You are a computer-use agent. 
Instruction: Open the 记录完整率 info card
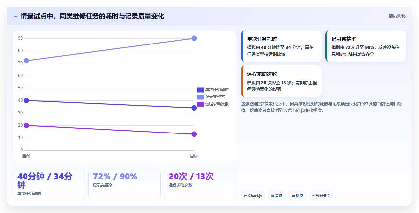[x=366, y=46]
